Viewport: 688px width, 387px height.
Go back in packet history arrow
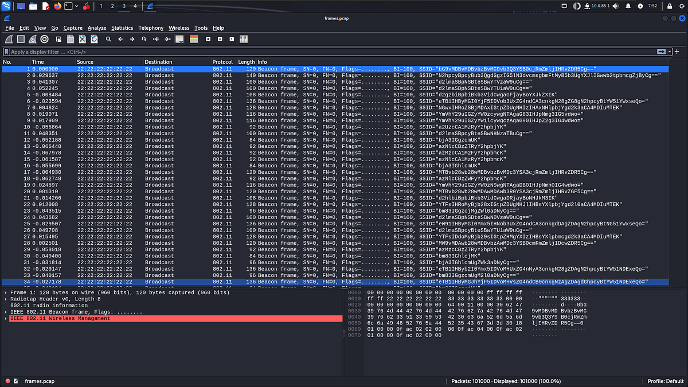coord(121,39)
